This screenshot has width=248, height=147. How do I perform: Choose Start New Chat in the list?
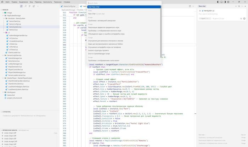(124, 7)
